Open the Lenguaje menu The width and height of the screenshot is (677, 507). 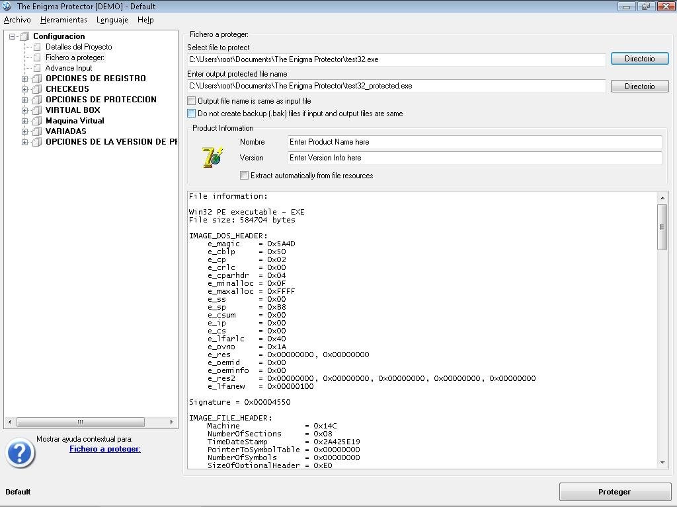pyautogui.click(x=112, y=20)
